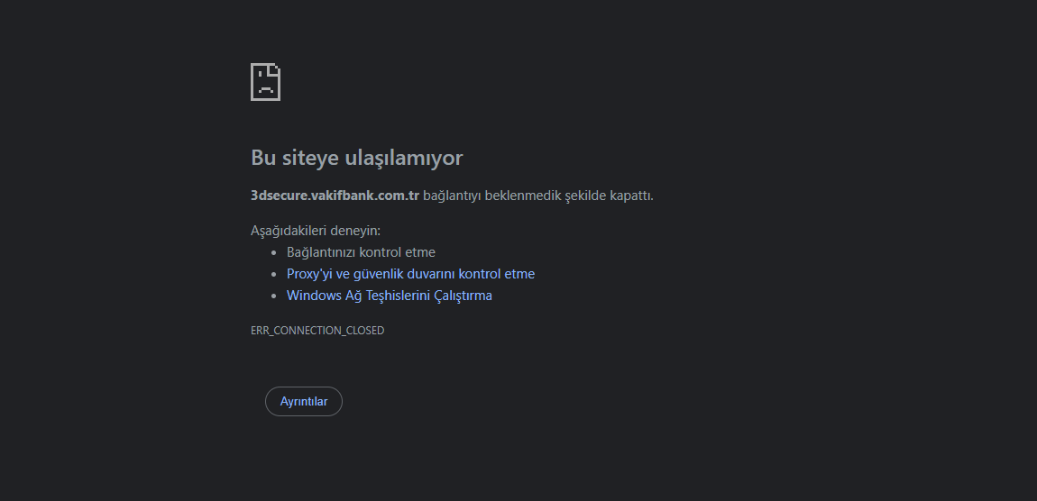Image resolution: width=1037 pixels, height=501 pixels.
Task: Open "Proxy'yi ve güvenlik duvarını kontrol etme" link
Action: [x=410, y=274]
